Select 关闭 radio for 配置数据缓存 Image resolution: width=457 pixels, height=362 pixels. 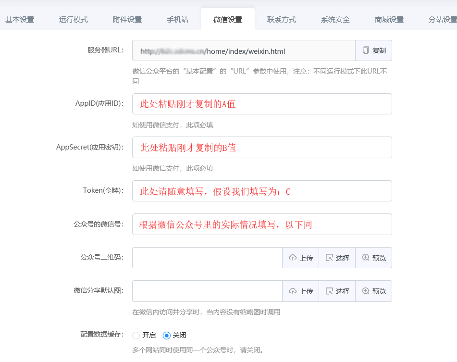[x=167, y=335]
